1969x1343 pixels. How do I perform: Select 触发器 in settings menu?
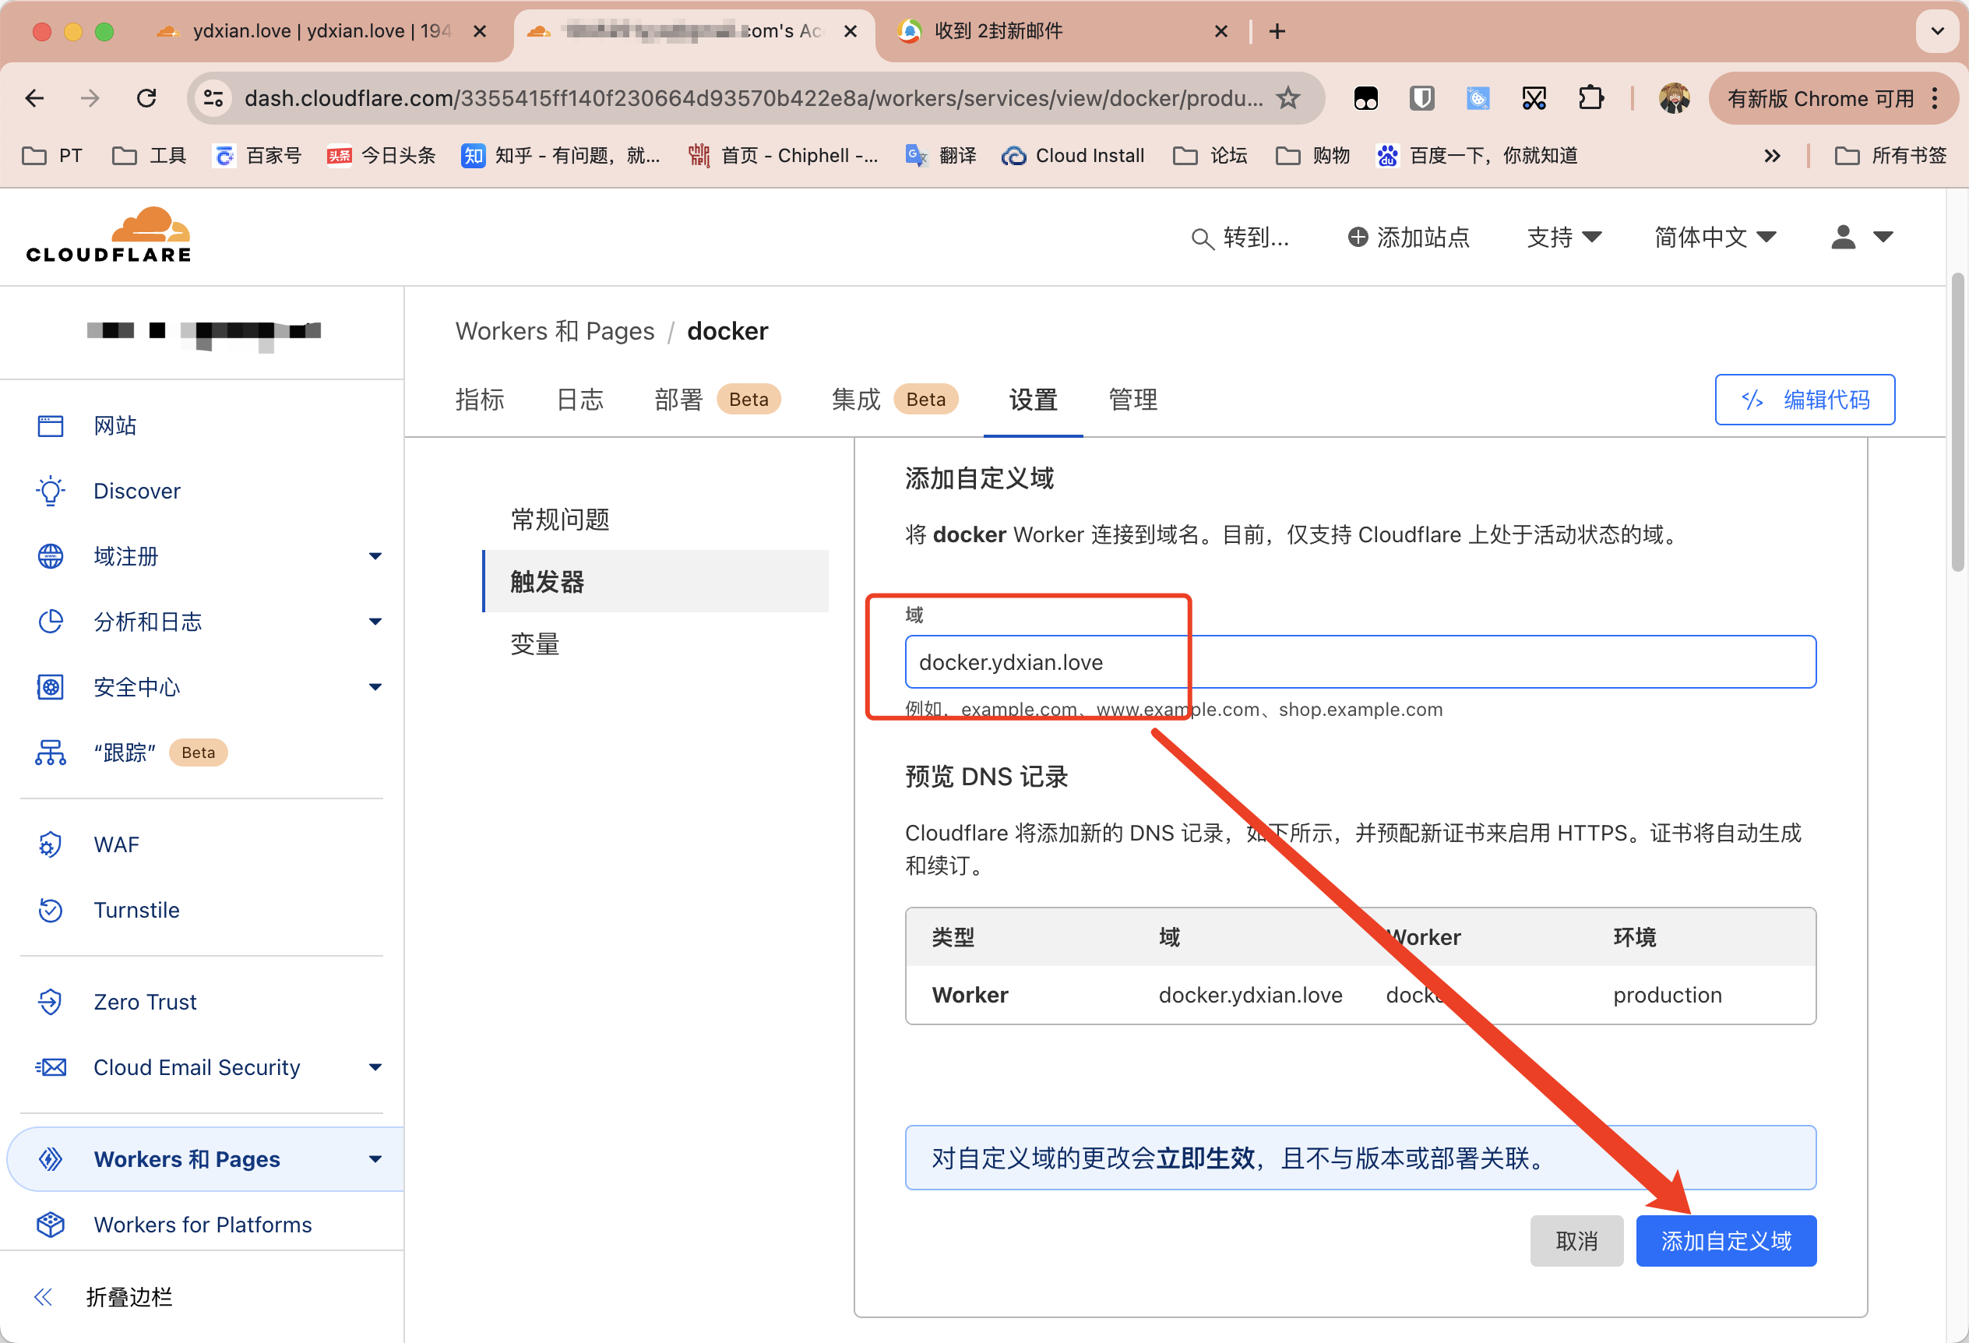pyautogui.click(x=655, y=581)
